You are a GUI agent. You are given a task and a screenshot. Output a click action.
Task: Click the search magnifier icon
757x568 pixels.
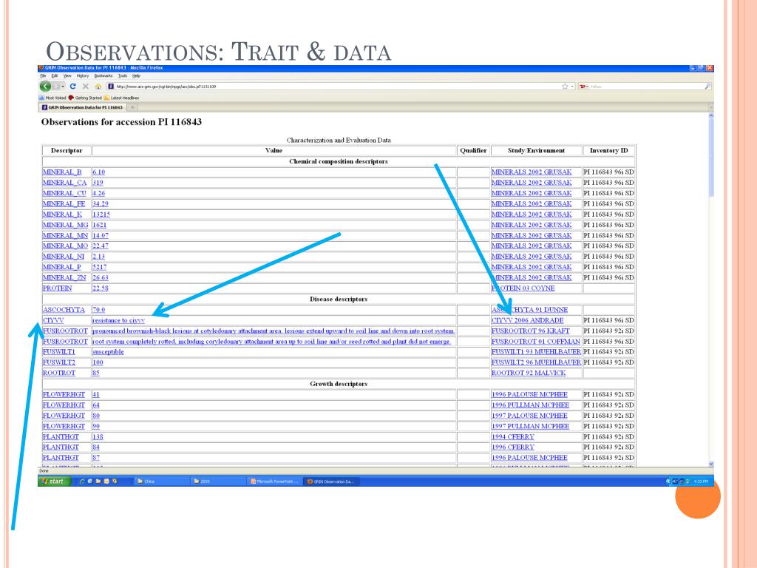[x=707, y=87]
